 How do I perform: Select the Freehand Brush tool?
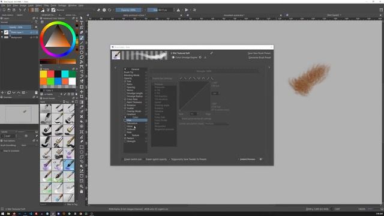click(82, 38)
